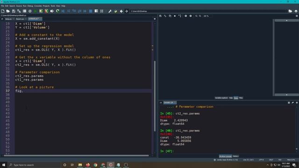299x168 pixels.
Task: Open the Projects menu
Action: (46, 6)
